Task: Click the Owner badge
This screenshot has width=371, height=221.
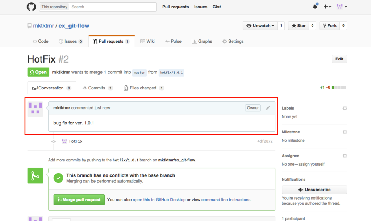Action: coord(253,108)
